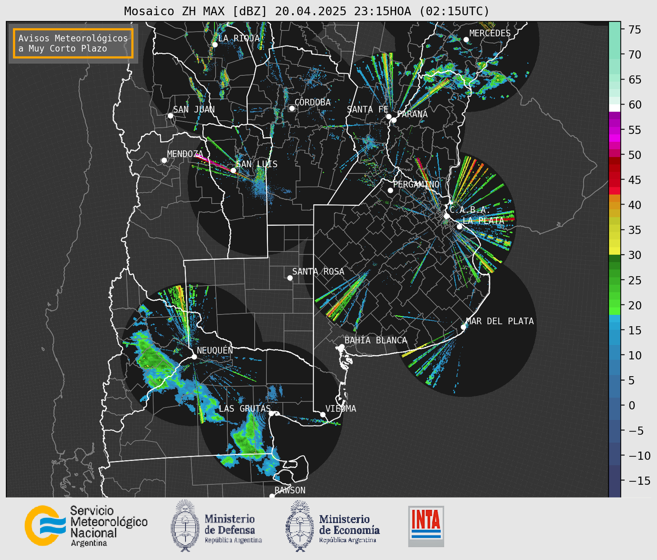Viewport: 657px width, 560px height.
Task: Click the Neuquén city marker dot
Action: [194, 357]
